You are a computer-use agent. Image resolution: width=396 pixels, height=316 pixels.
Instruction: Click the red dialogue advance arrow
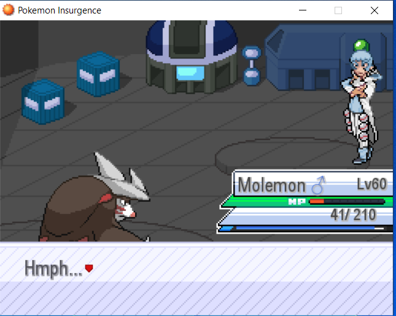click(89, 268)
